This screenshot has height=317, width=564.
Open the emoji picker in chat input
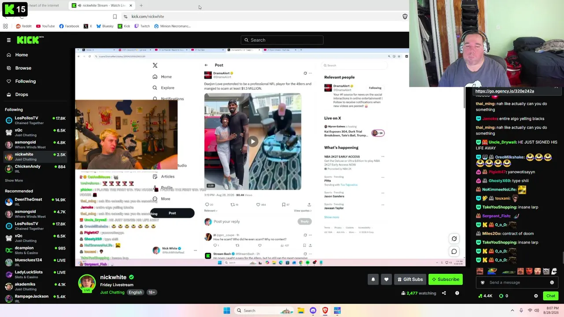pyautogui.click(x=552, y=283)
